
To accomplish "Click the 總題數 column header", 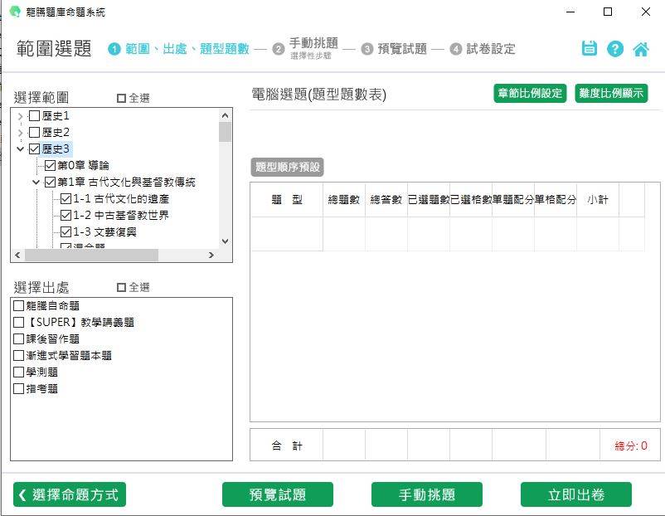I will (344, 200).
